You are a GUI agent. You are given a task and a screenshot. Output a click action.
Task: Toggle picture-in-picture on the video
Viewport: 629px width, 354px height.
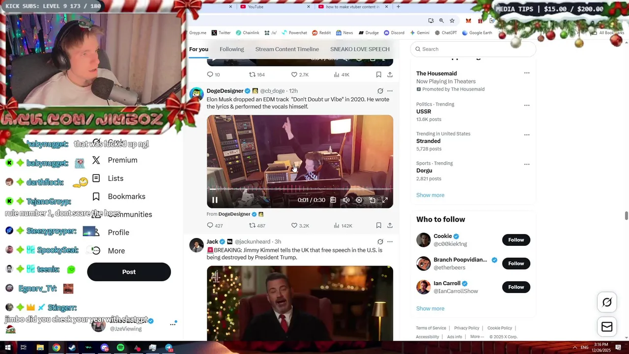(x=372, y=200)
